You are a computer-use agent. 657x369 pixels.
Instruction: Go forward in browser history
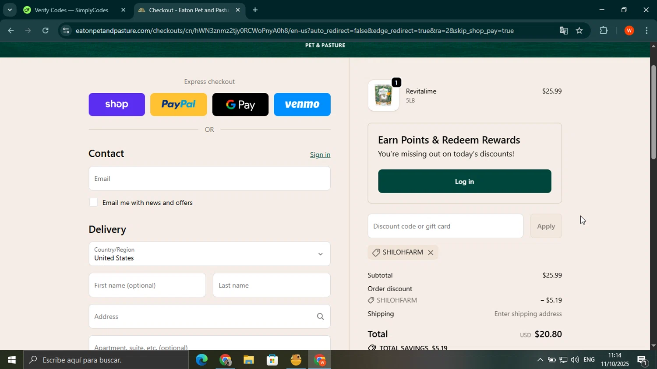(28, 31)
